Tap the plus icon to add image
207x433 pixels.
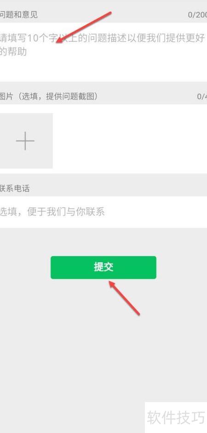25,141
